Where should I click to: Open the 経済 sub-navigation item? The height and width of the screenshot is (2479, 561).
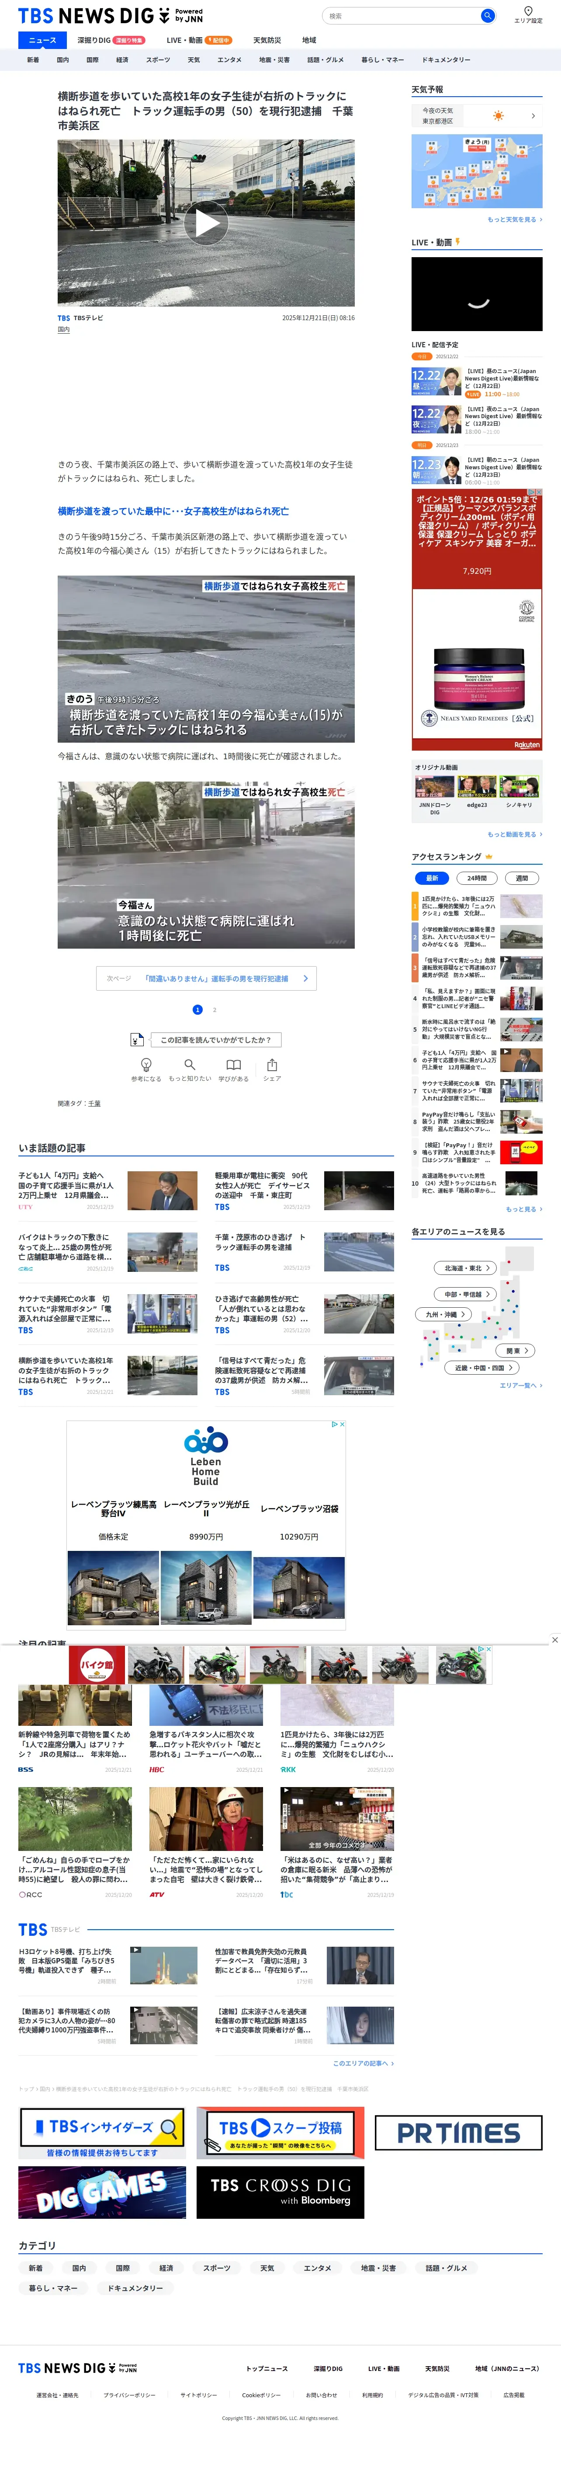(x=122, y=59)
